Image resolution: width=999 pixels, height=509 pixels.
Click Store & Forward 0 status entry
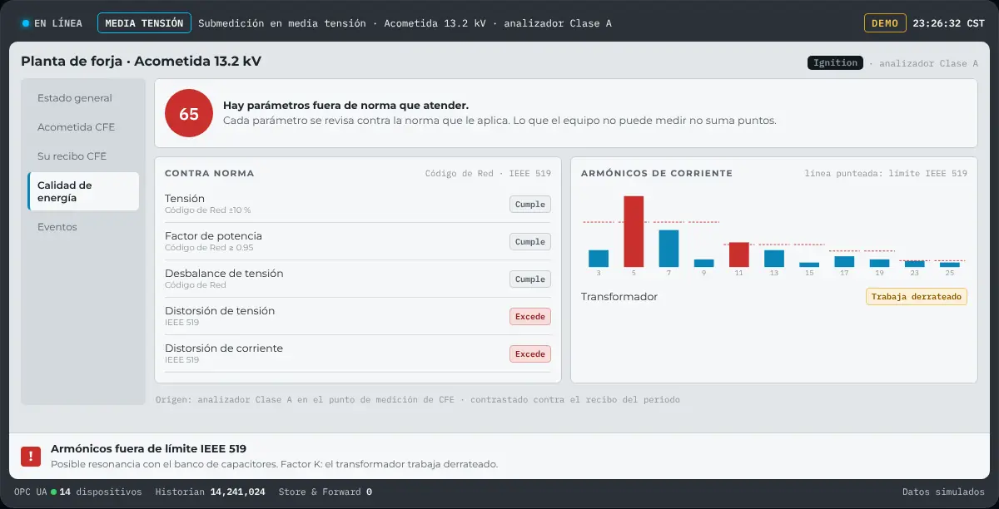pyautogui.click(x=326, y=492)
